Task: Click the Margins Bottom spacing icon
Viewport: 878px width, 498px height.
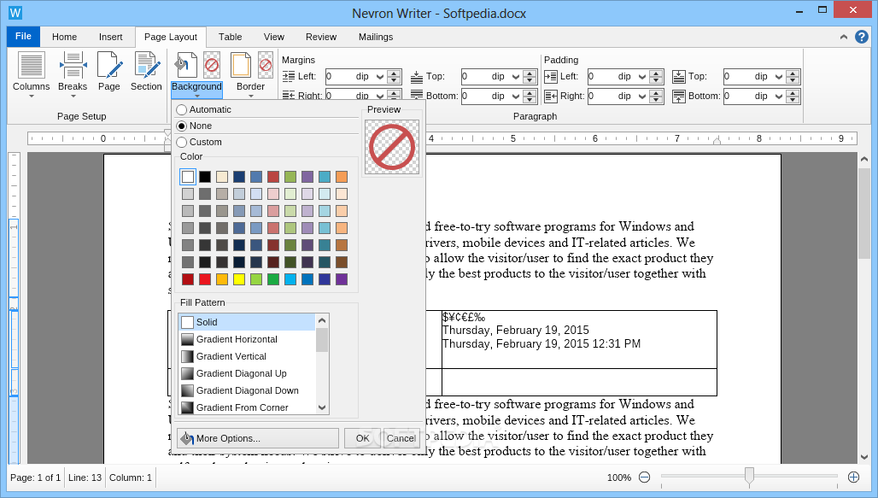Action: click(417, 96)
